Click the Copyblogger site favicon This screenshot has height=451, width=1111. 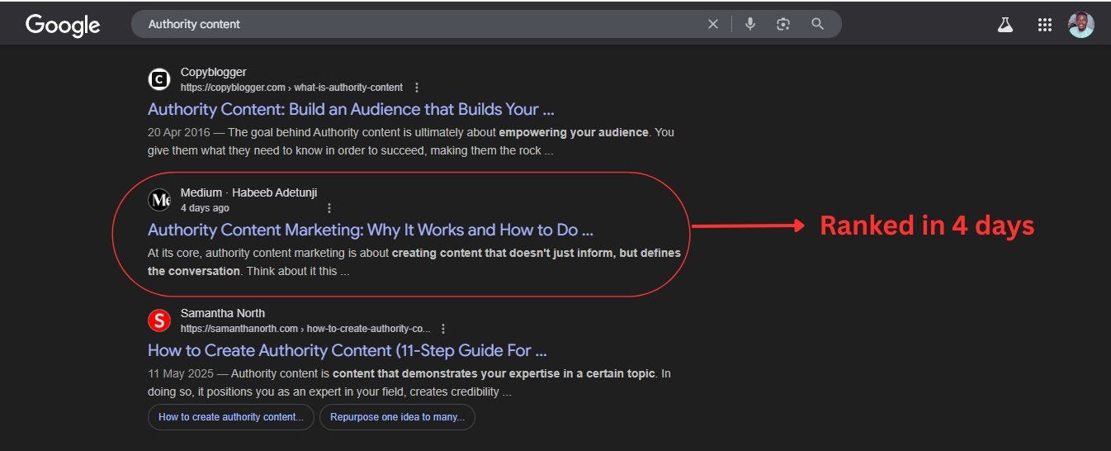coord(159,79)
